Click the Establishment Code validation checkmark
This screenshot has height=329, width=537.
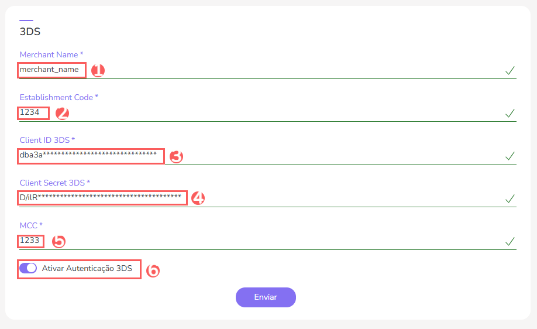coord(510,113)
